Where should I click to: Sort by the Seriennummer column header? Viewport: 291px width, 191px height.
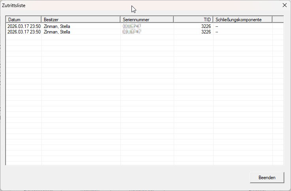pos(146,19)
